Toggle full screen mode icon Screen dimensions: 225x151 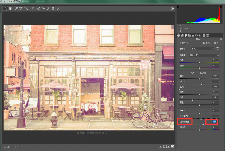pyautogui.click(x=172, y=8)
